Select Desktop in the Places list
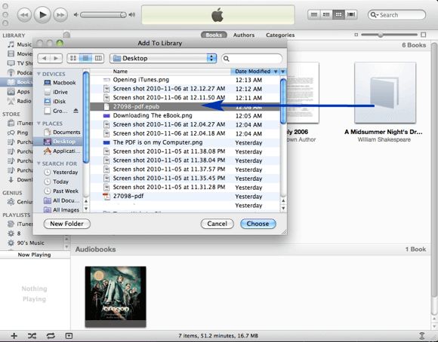The width and height of the screenshot is (438, 342). pos(59,142)
